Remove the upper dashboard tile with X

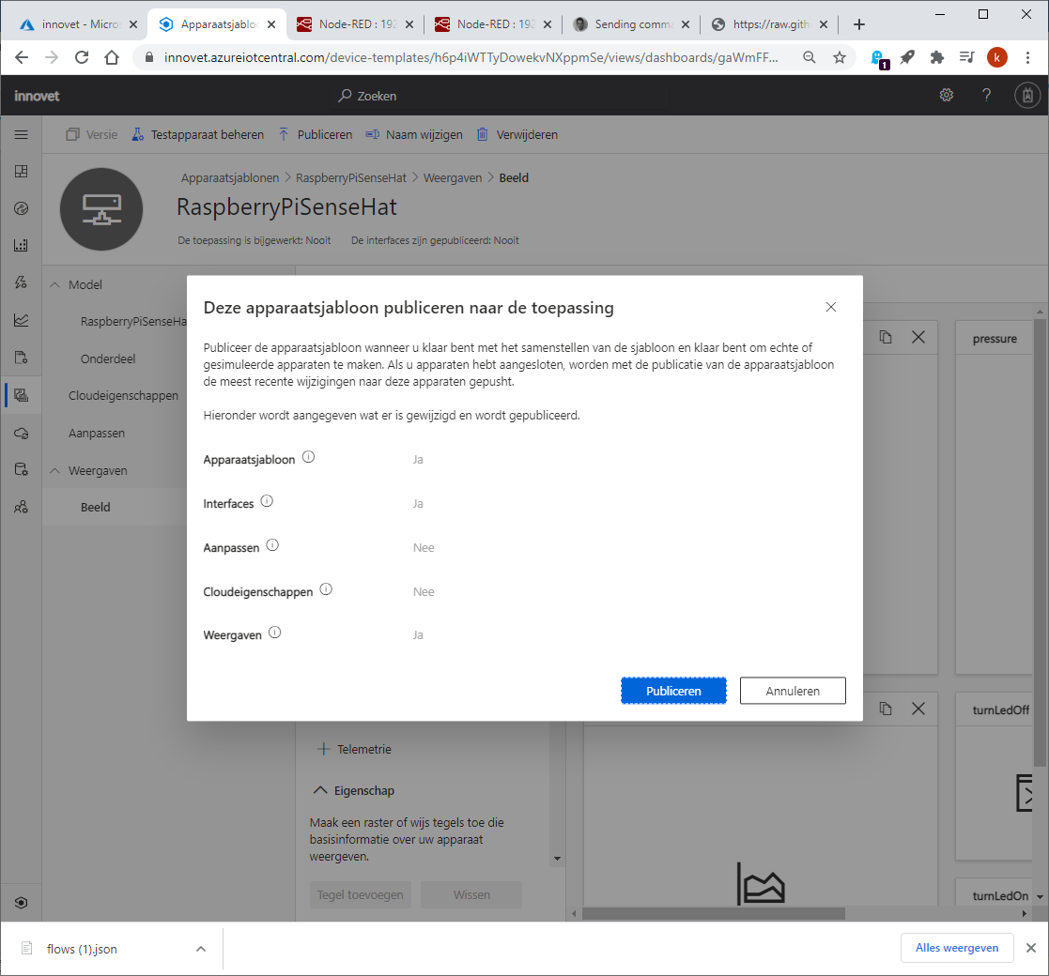coord(918,337)
